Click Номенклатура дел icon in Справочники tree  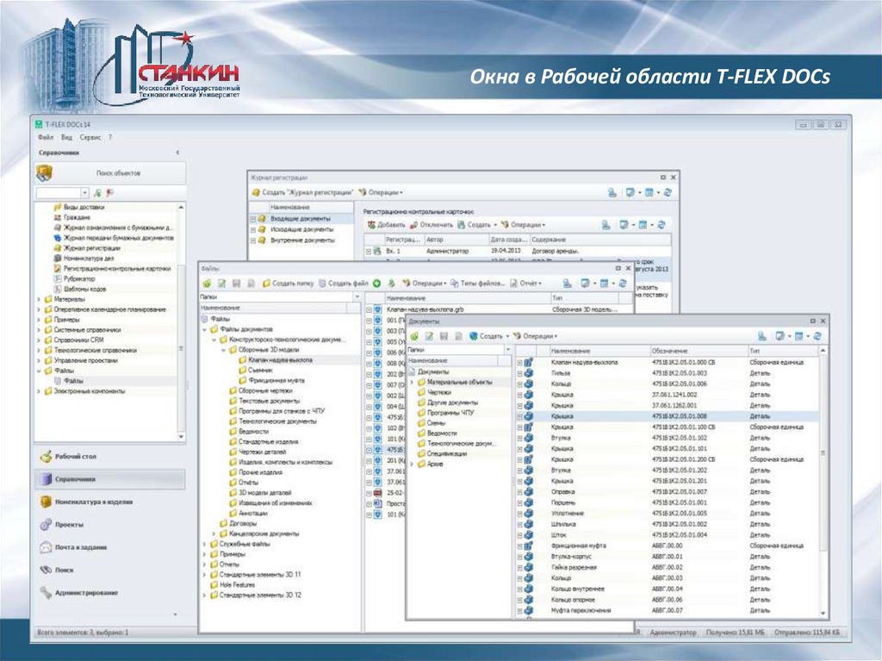click(x=58, y=259)
